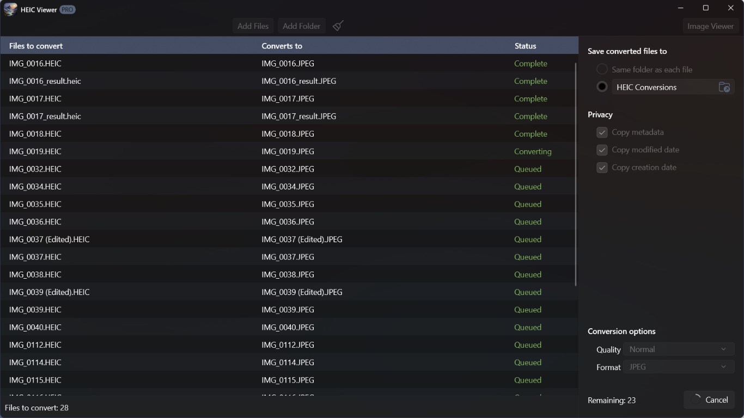Toggle the Copy creation date checkbox
This screenshot has height=418, width=744.
pyautogui.click(x=602, y=168)
